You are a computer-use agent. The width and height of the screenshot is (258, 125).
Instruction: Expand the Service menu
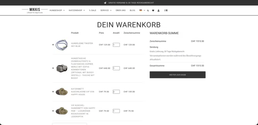106,10
